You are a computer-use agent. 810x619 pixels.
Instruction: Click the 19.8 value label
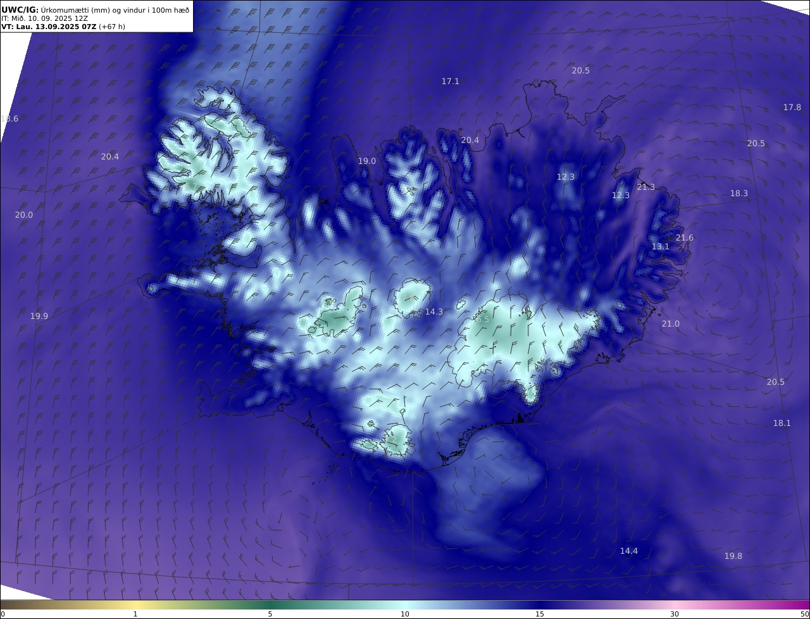pyautogui.click(x=733, y=556)
